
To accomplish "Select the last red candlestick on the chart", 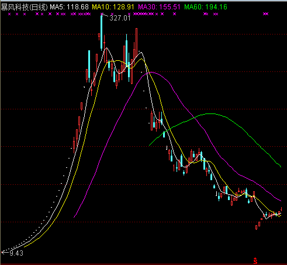I will (x=281, y=209).
